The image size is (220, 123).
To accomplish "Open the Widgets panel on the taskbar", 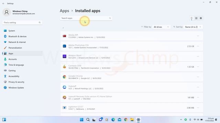I will point(4,120).
